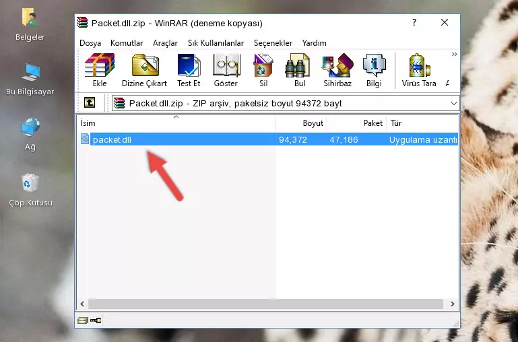Sort by the Boyut column header
The height and width of the screenshot is (342, 518).
pos(301,123)
